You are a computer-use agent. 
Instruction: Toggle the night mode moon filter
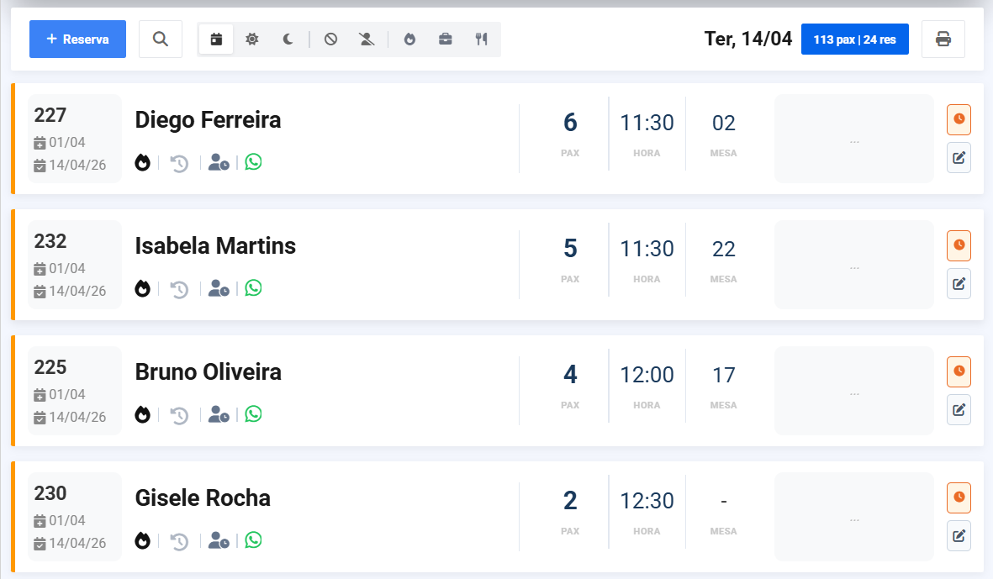point(287,39)
